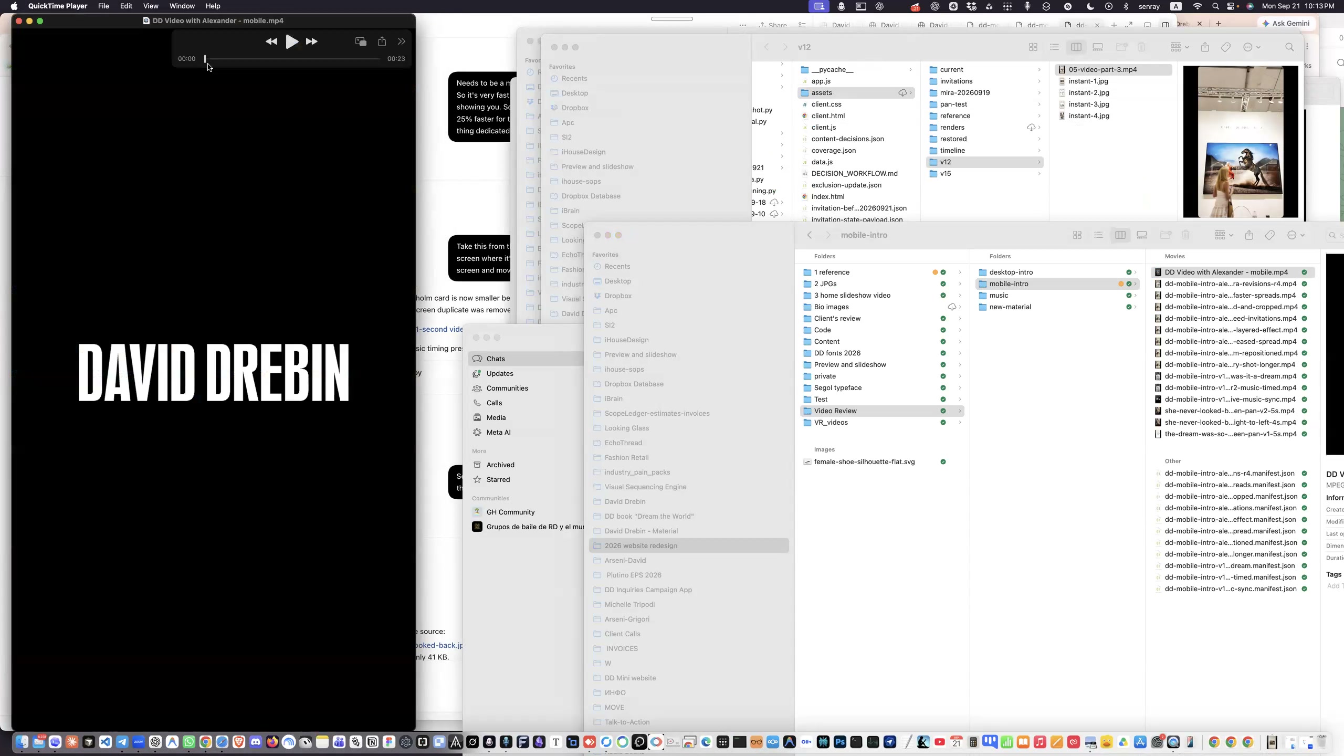Click trash icon in mobile-intro Finder toolbar

tap(1185, 235)
